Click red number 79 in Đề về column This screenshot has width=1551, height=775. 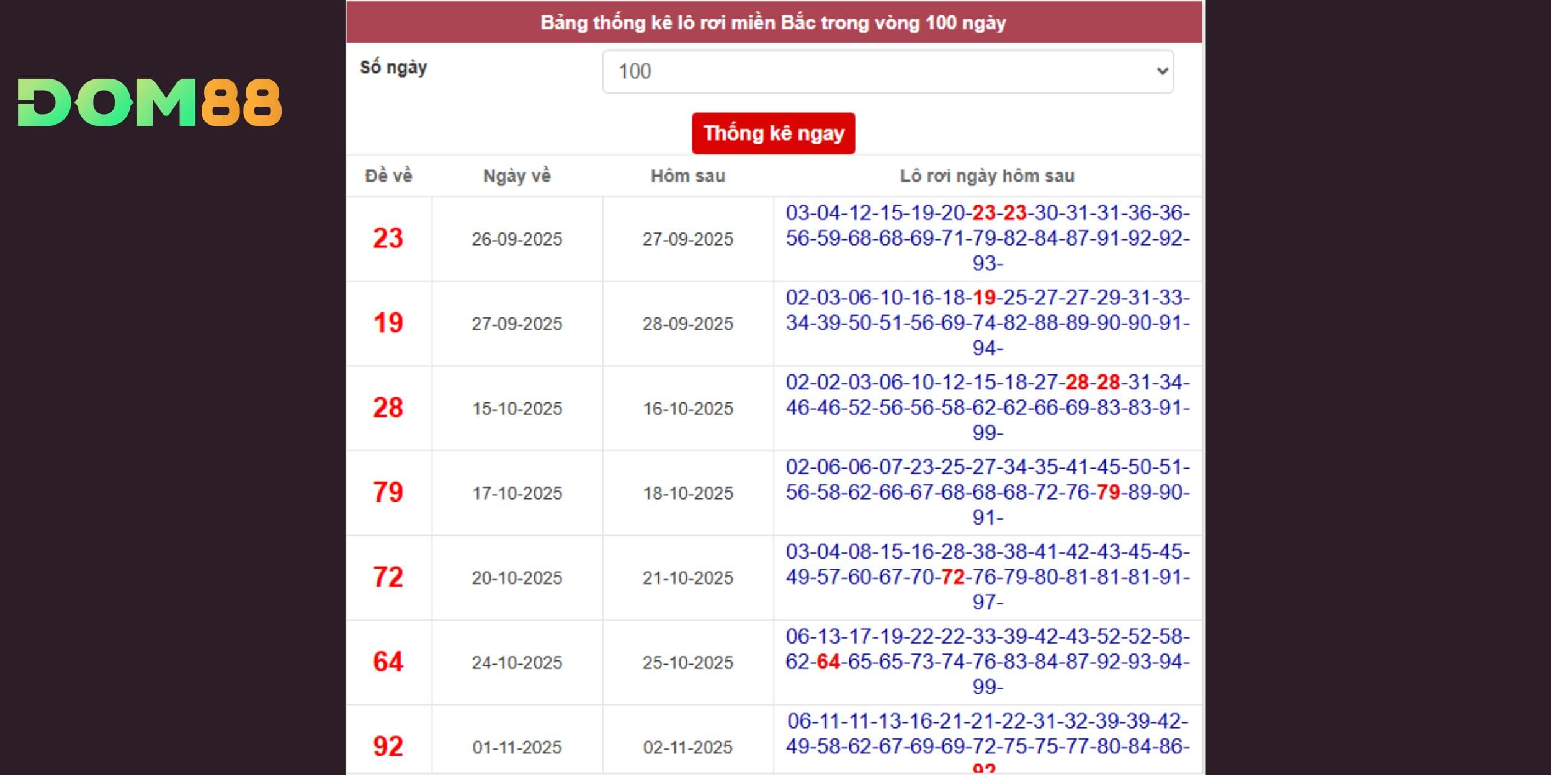[388, 492]
